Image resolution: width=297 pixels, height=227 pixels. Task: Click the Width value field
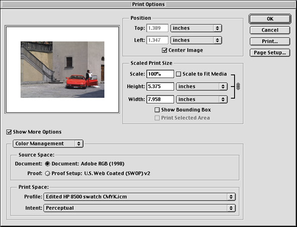pyautogui.click(x=160, y=99)
